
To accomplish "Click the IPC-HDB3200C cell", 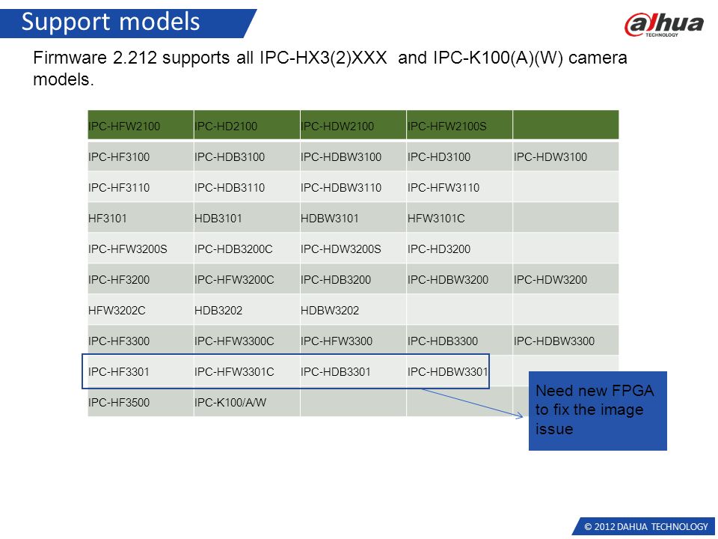I will tap(247, 249).
